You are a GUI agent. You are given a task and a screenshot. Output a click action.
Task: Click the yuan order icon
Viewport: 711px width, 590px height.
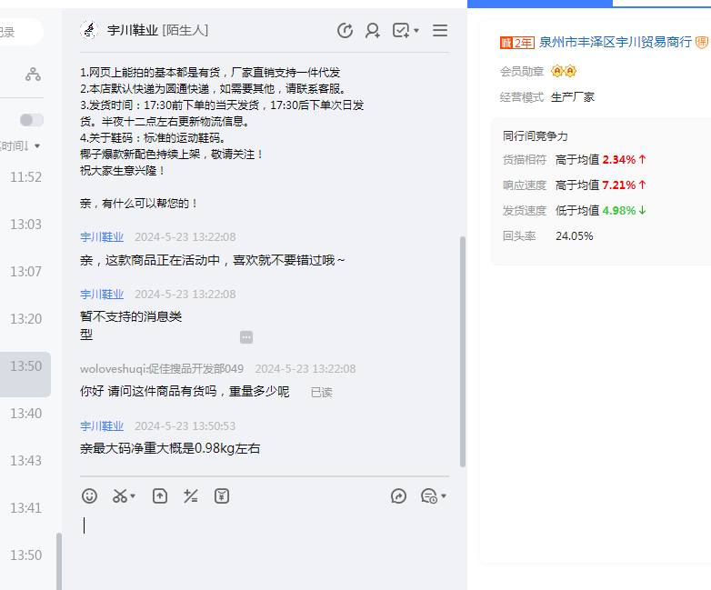[x=222, y=495]
